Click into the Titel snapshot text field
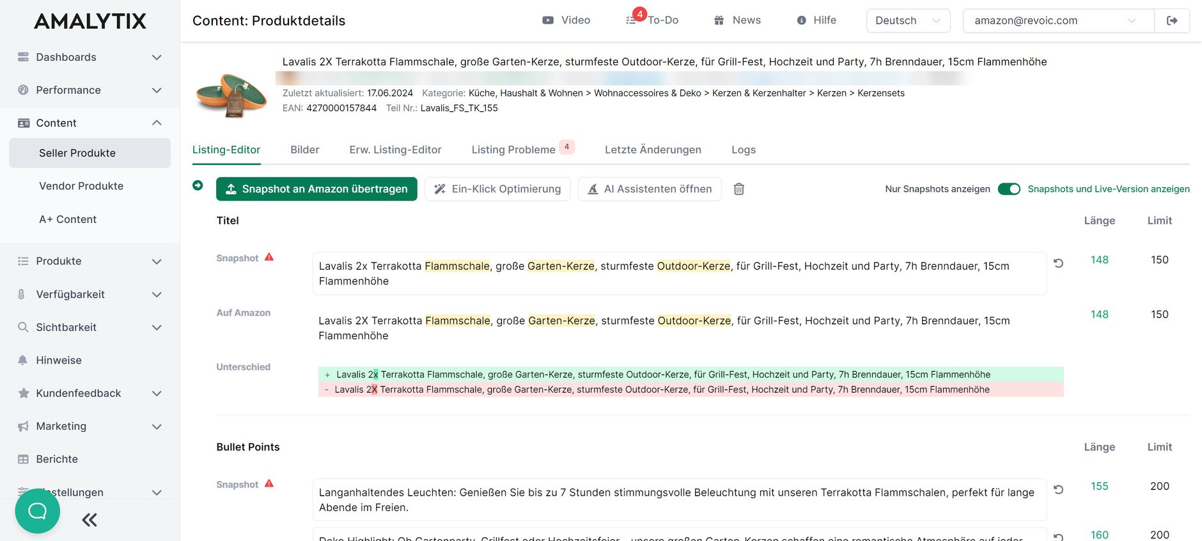Screen dimensions: 1202x541 [x=680, y=273]
